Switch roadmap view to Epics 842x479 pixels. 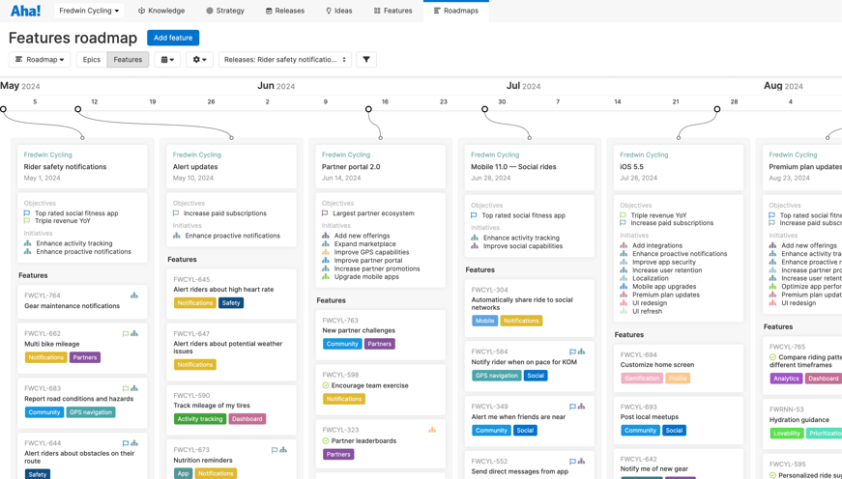91,60
